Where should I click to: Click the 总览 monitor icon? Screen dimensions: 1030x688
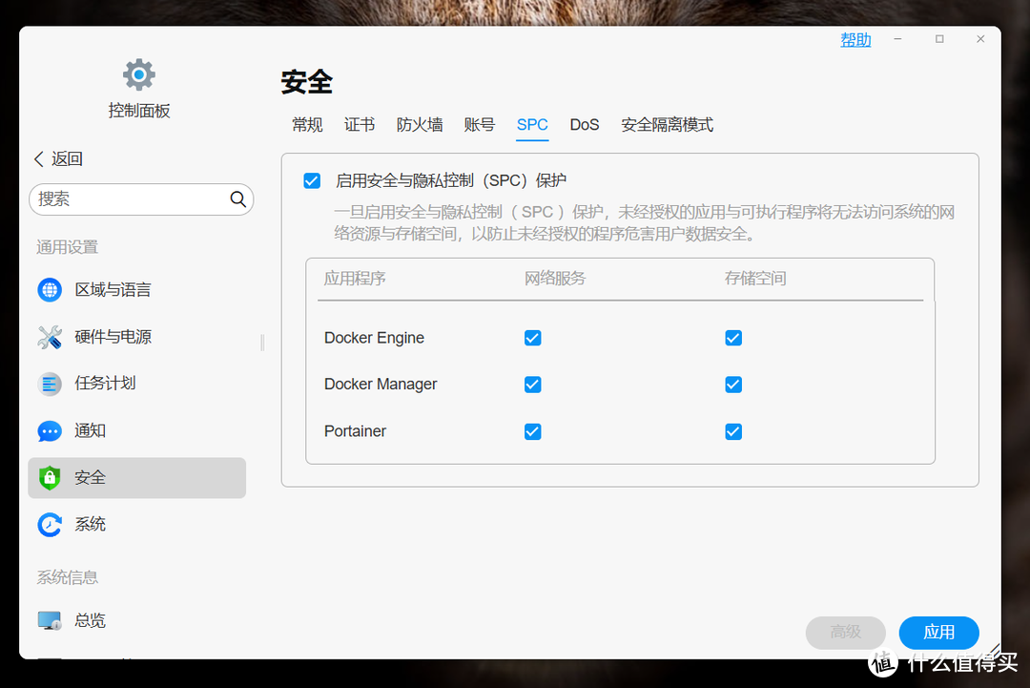pyautogui.click(x=50, y=619)
